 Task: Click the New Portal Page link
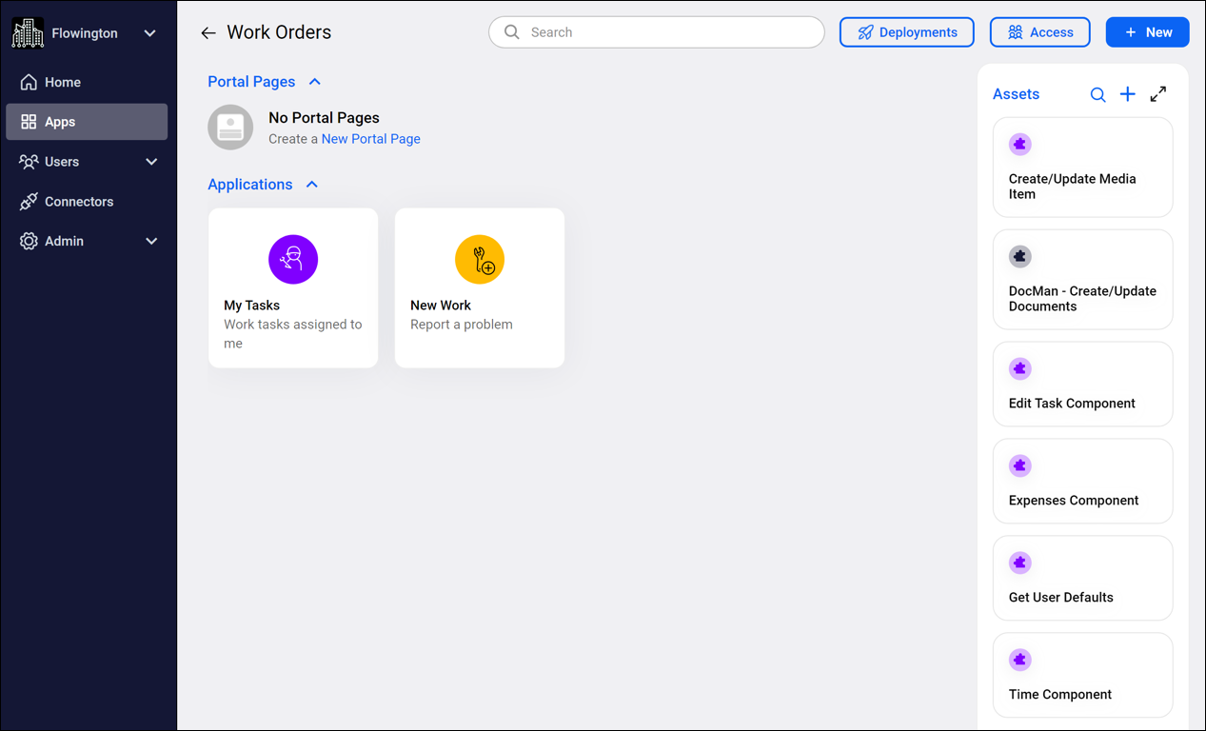371,139
